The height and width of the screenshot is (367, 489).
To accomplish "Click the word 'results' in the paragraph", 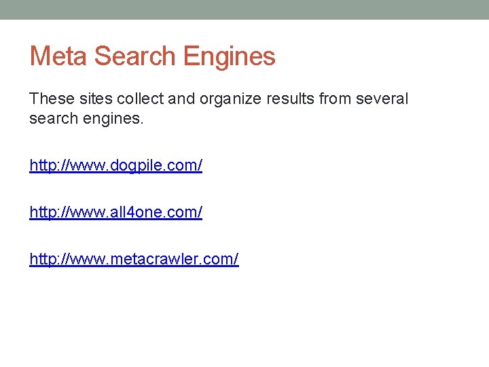I will coord(293,99).
